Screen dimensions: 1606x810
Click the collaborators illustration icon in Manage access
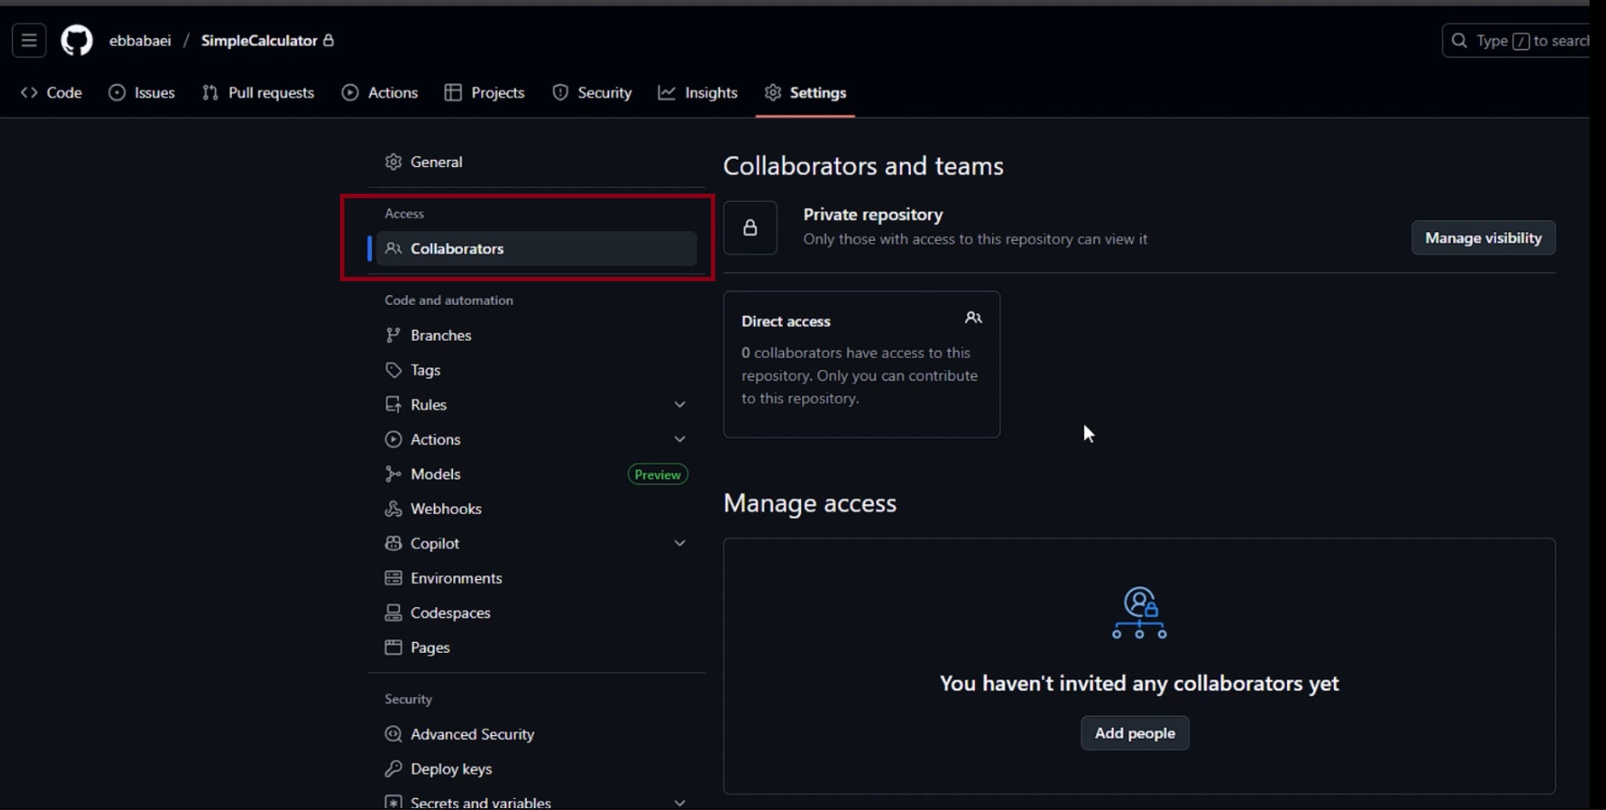[x=1139, y=613]
